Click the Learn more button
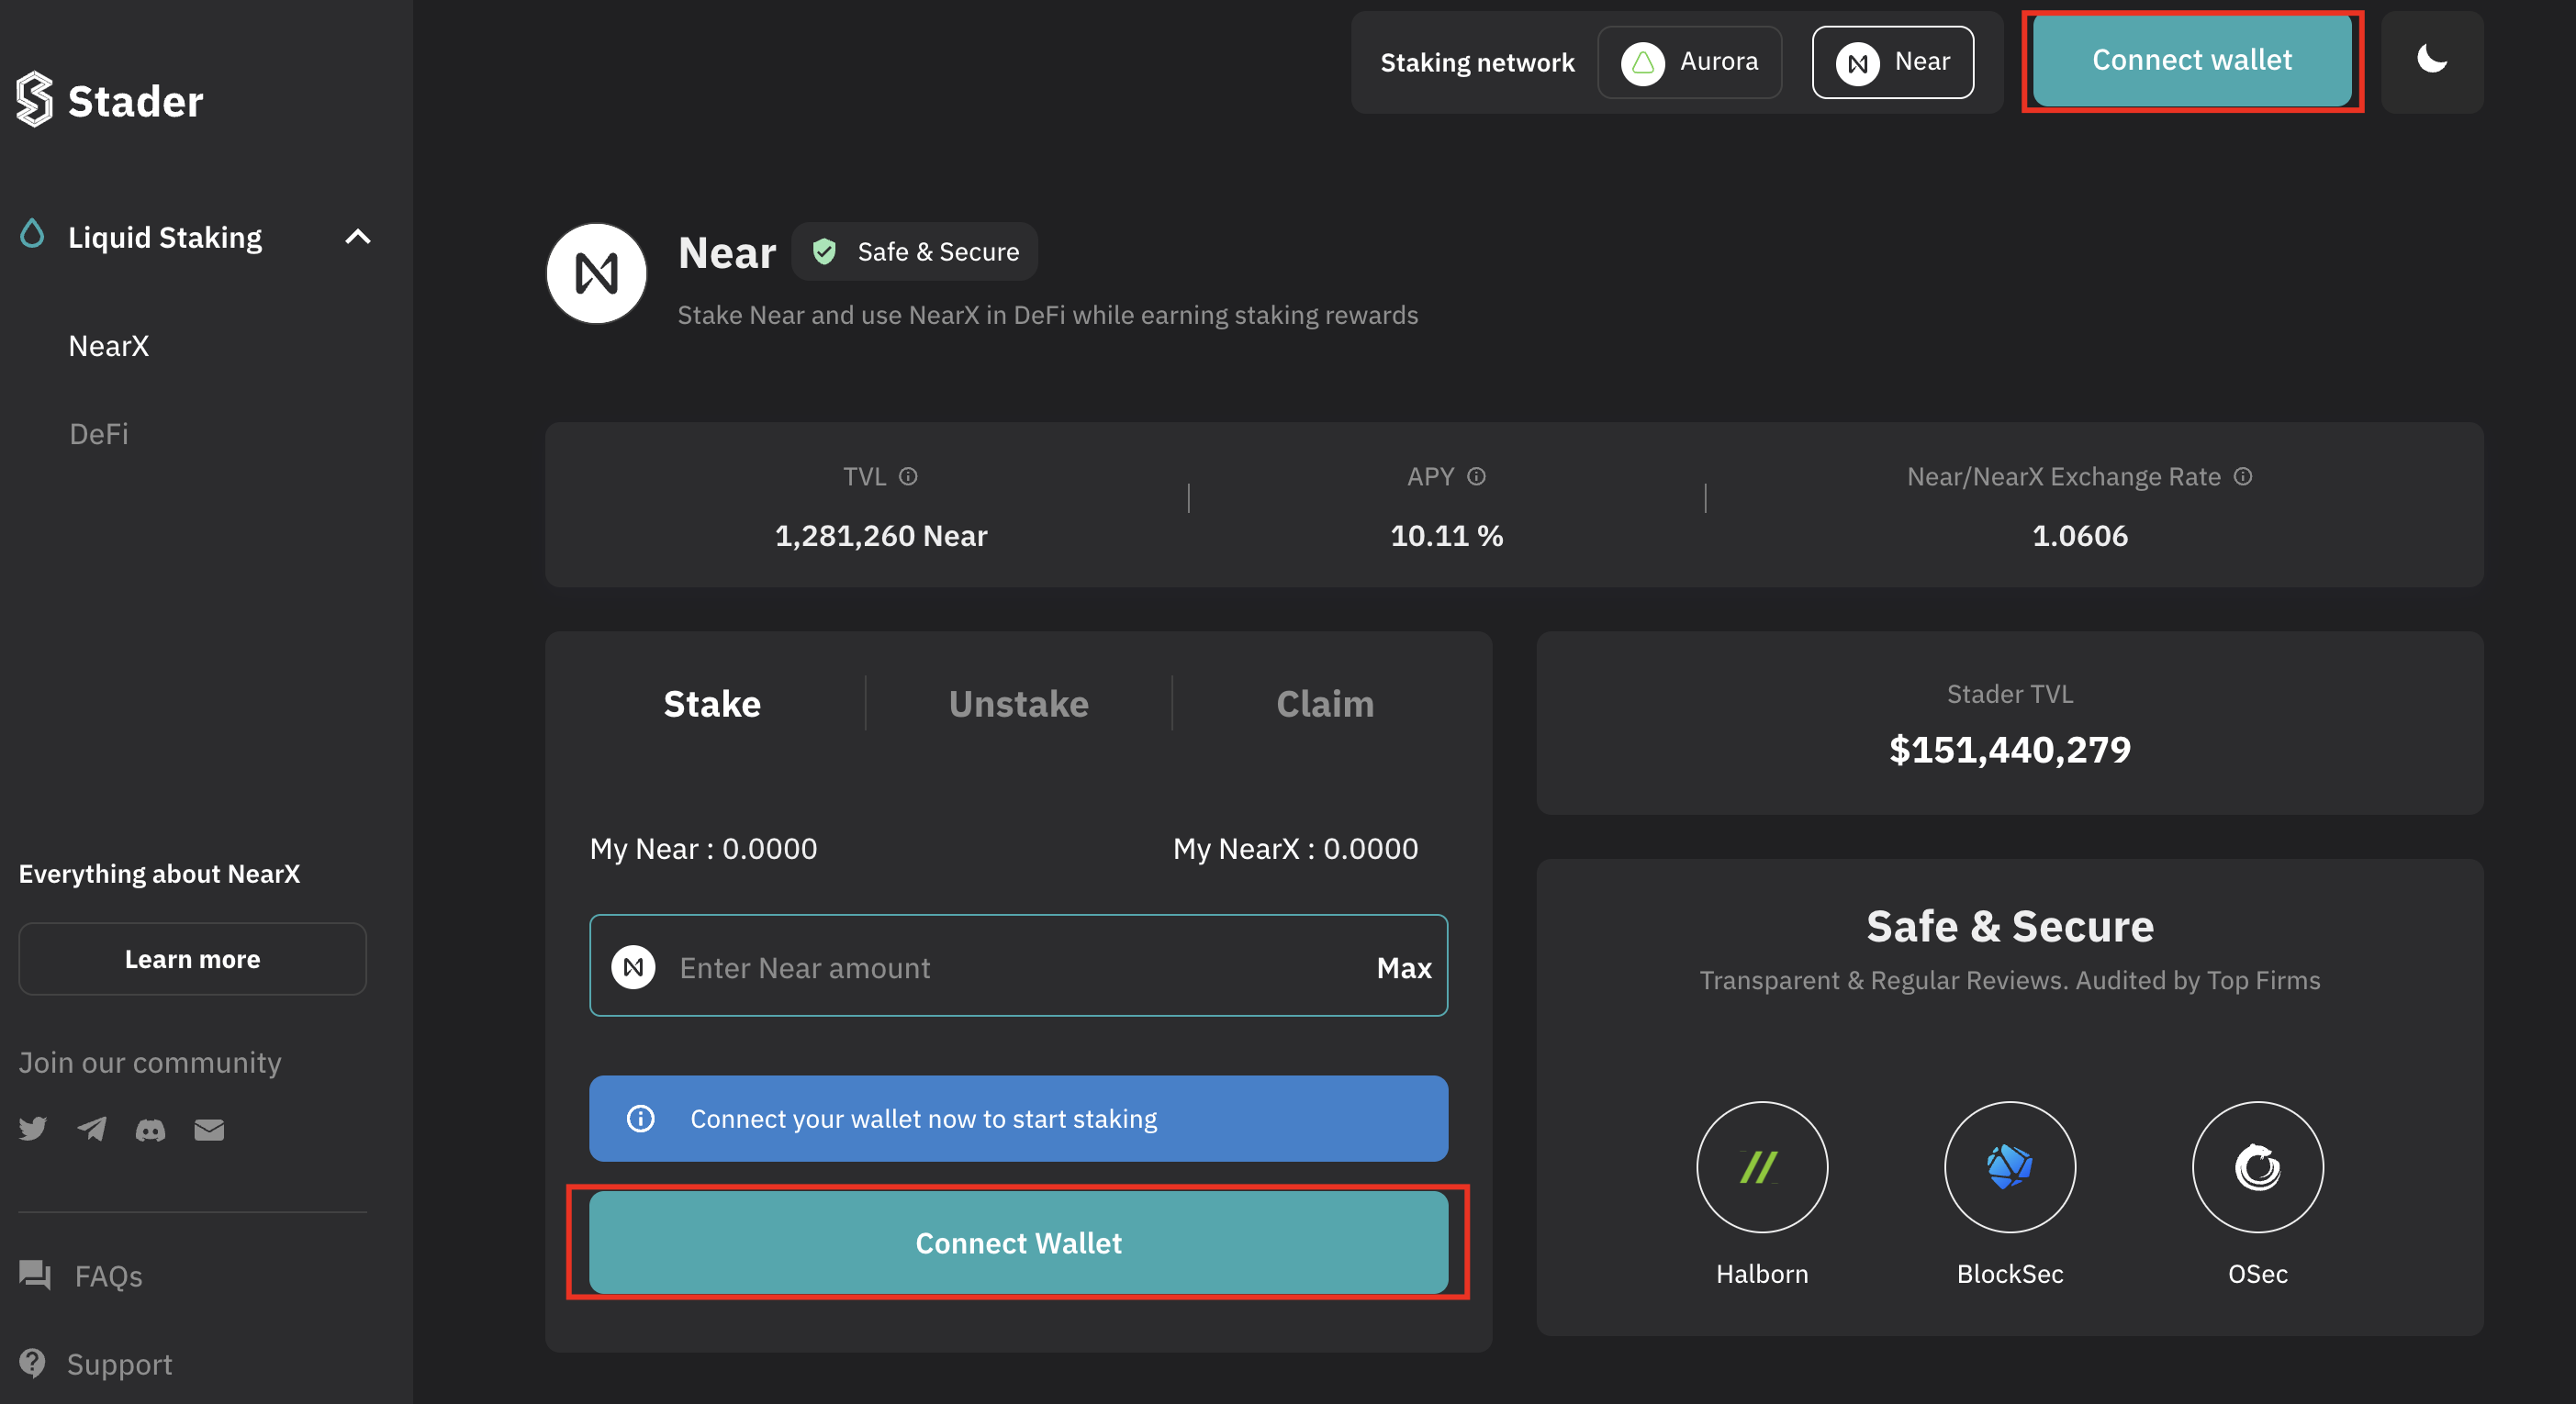The height and width of the screenshot is (1404, 2576). (193, 958)
